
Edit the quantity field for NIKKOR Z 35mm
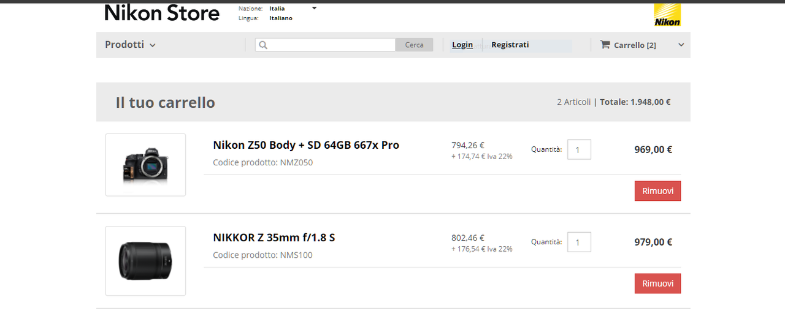click(579, 242)
